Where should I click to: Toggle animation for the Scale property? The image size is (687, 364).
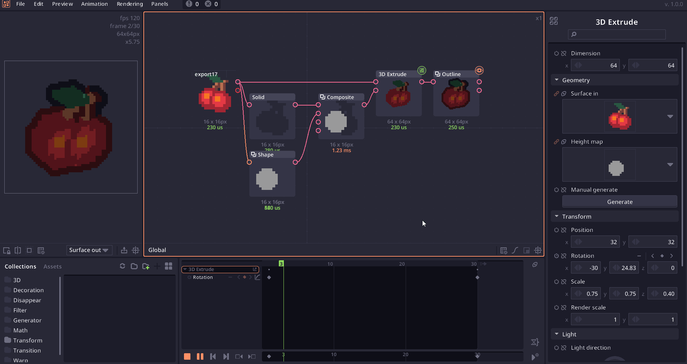[556, 282]
